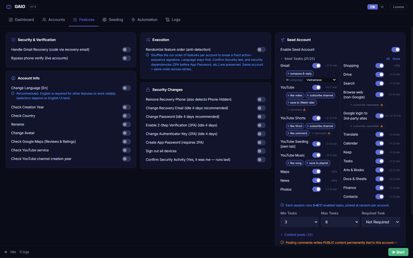413x258 pixels.
Task: Disable the YouTube Music seed task
Action: point(317,155)
